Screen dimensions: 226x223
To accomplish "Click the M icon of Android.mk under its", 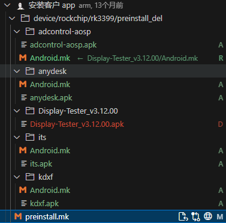I will tap(23, 150).
